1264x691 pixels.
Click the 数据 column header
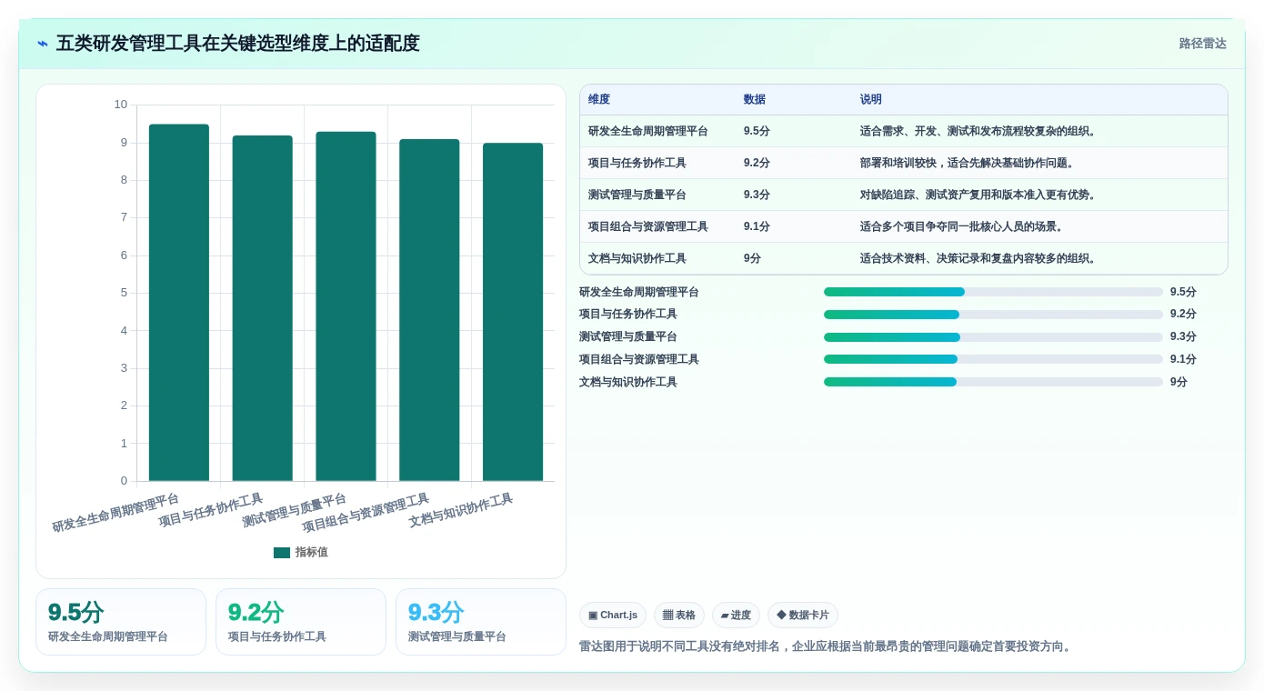755,100
